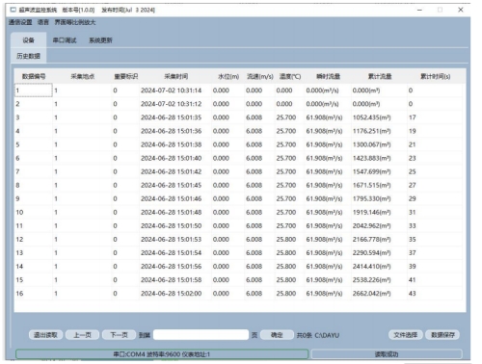Click the app icon in title bar
This screenshot has height=364, width=482.
(13, 10)
